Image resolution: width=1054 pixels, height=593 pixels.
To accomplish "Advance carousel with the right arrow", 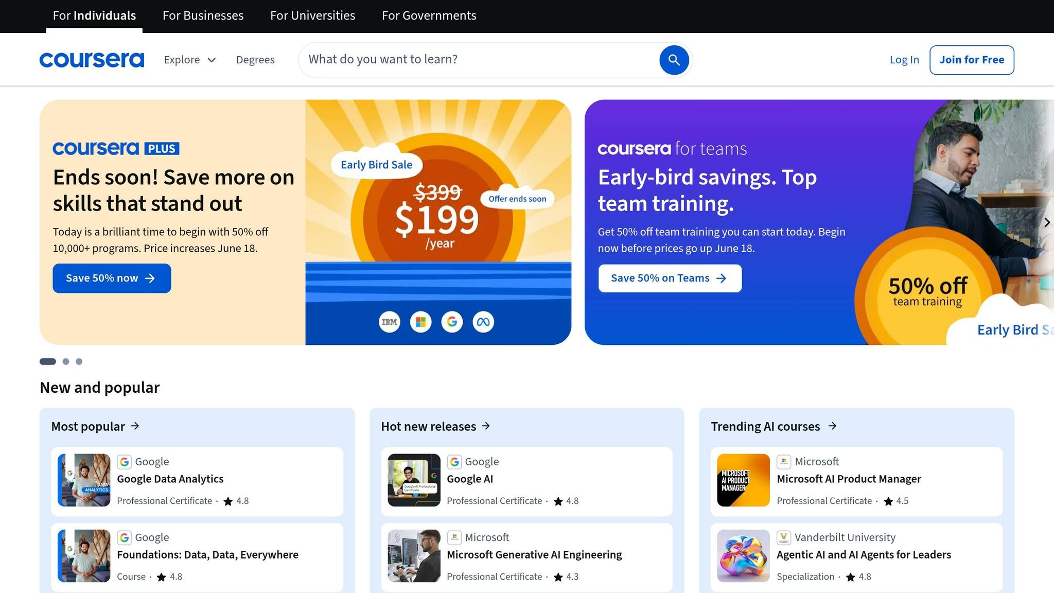I will click(1046, 222).
